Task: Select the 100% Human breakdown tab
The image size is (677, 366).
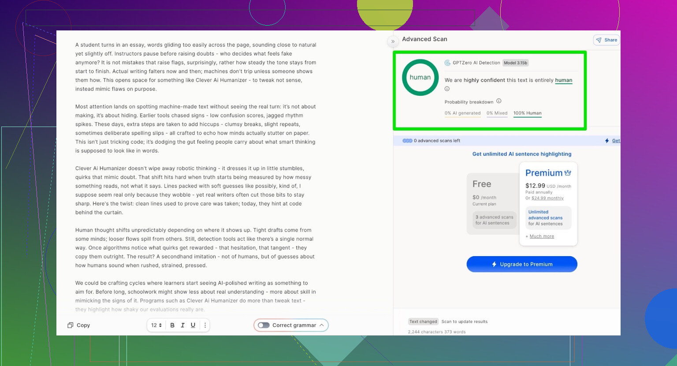Action: (527, 113)
